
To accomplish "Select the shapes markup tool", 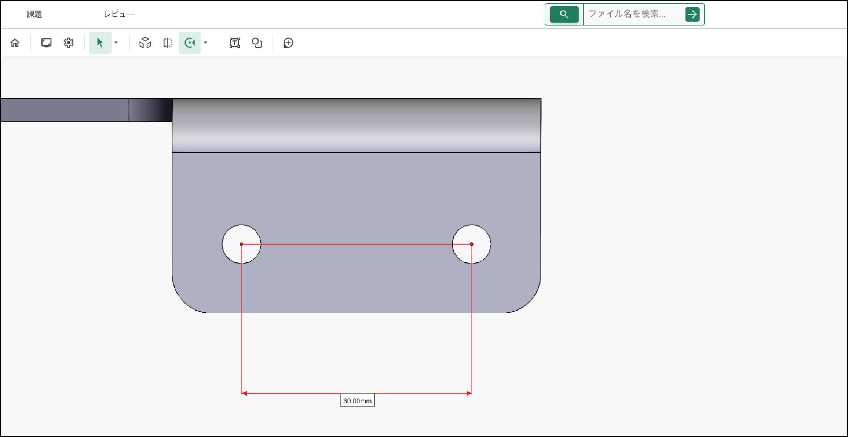I will coord(257,43).
